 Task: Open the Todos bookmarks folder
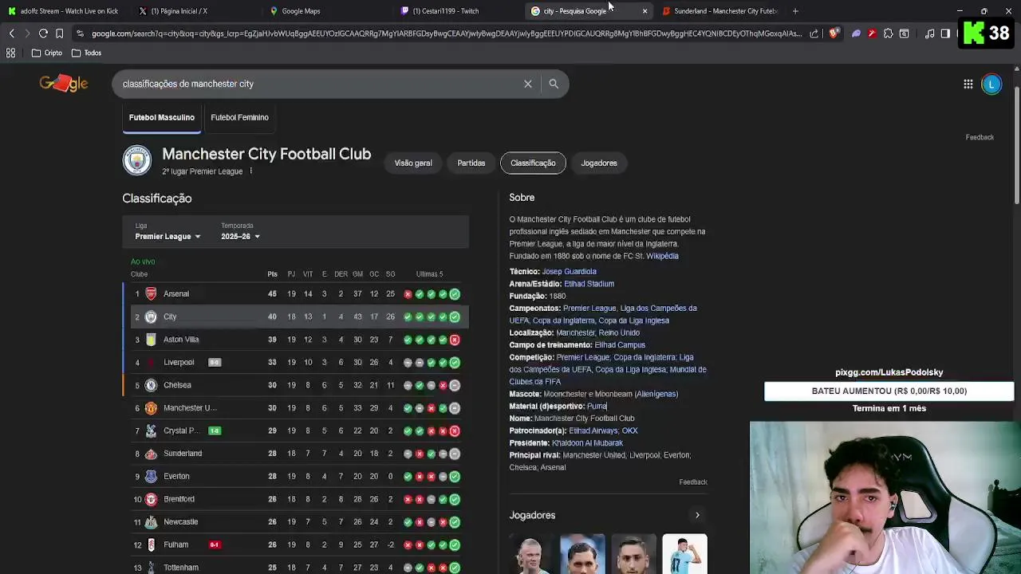(87, 53)
